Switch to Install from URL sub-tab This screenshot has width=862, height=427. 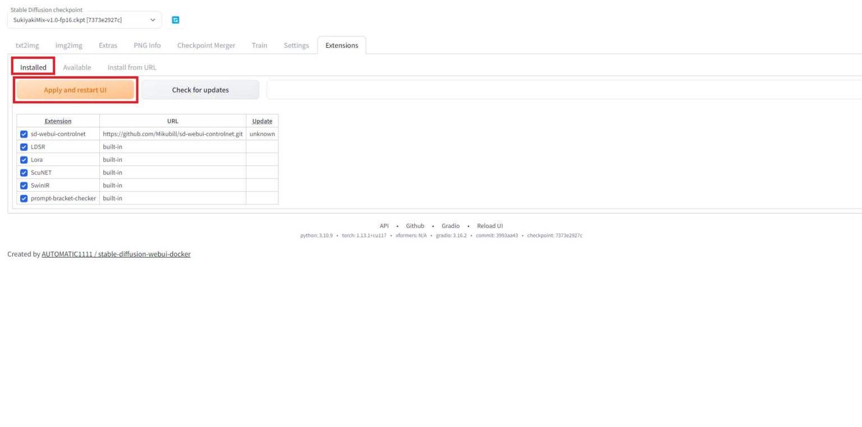coord(132,67)
